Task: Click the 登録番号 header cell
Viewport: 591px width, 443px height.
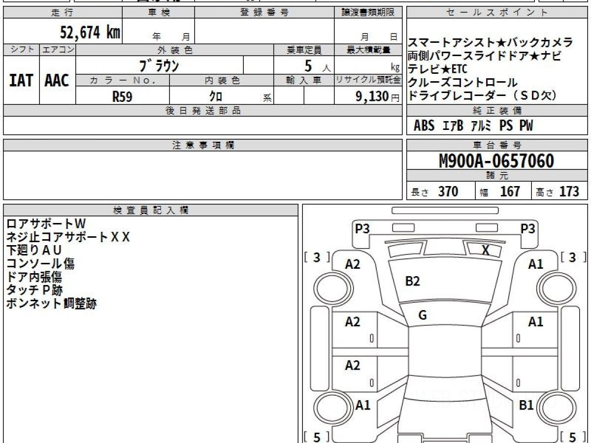Action: tap(264, 13)
